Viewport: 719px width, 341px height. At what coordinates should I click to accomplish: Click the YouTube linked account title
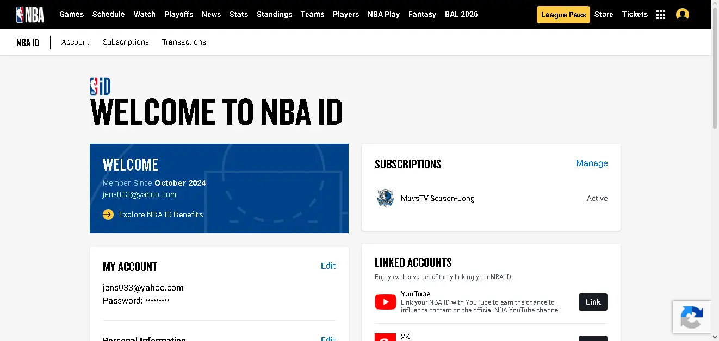tap(416, 294)
